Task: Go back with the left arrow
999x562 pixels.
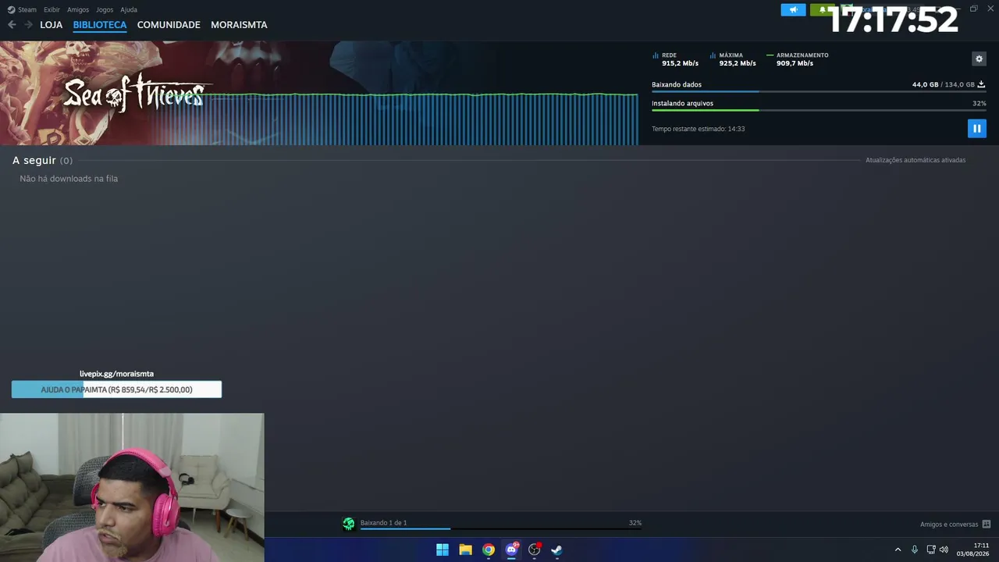Action: click(12, 25)
